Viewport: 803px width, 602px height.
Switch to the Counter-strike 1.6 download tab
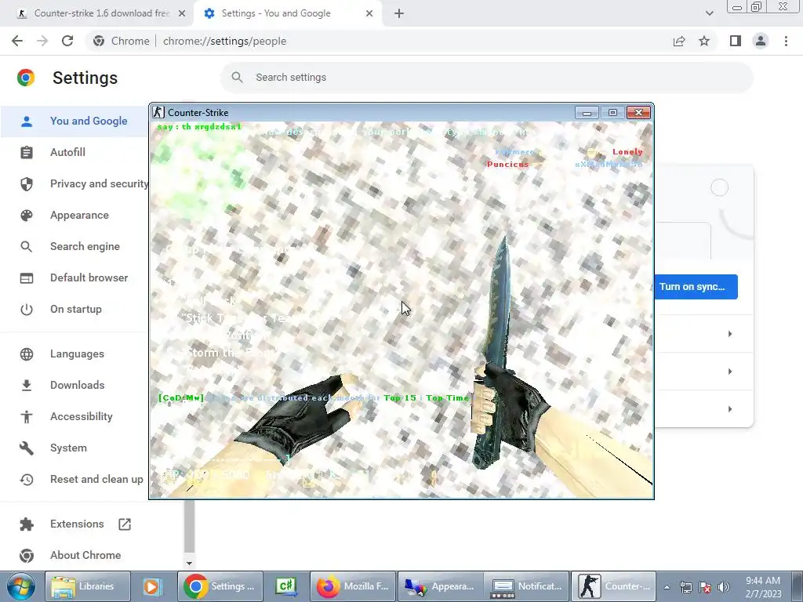[x=100, y=13]
